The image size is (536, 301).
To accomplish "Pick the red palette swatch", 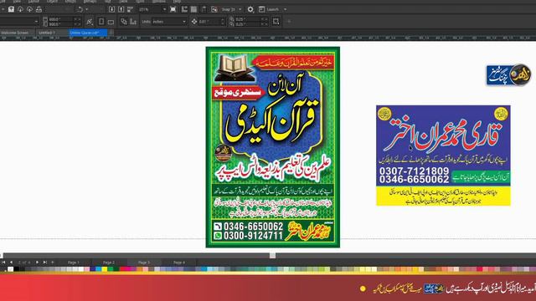I will pyautogui.click(x=122, y=269).
